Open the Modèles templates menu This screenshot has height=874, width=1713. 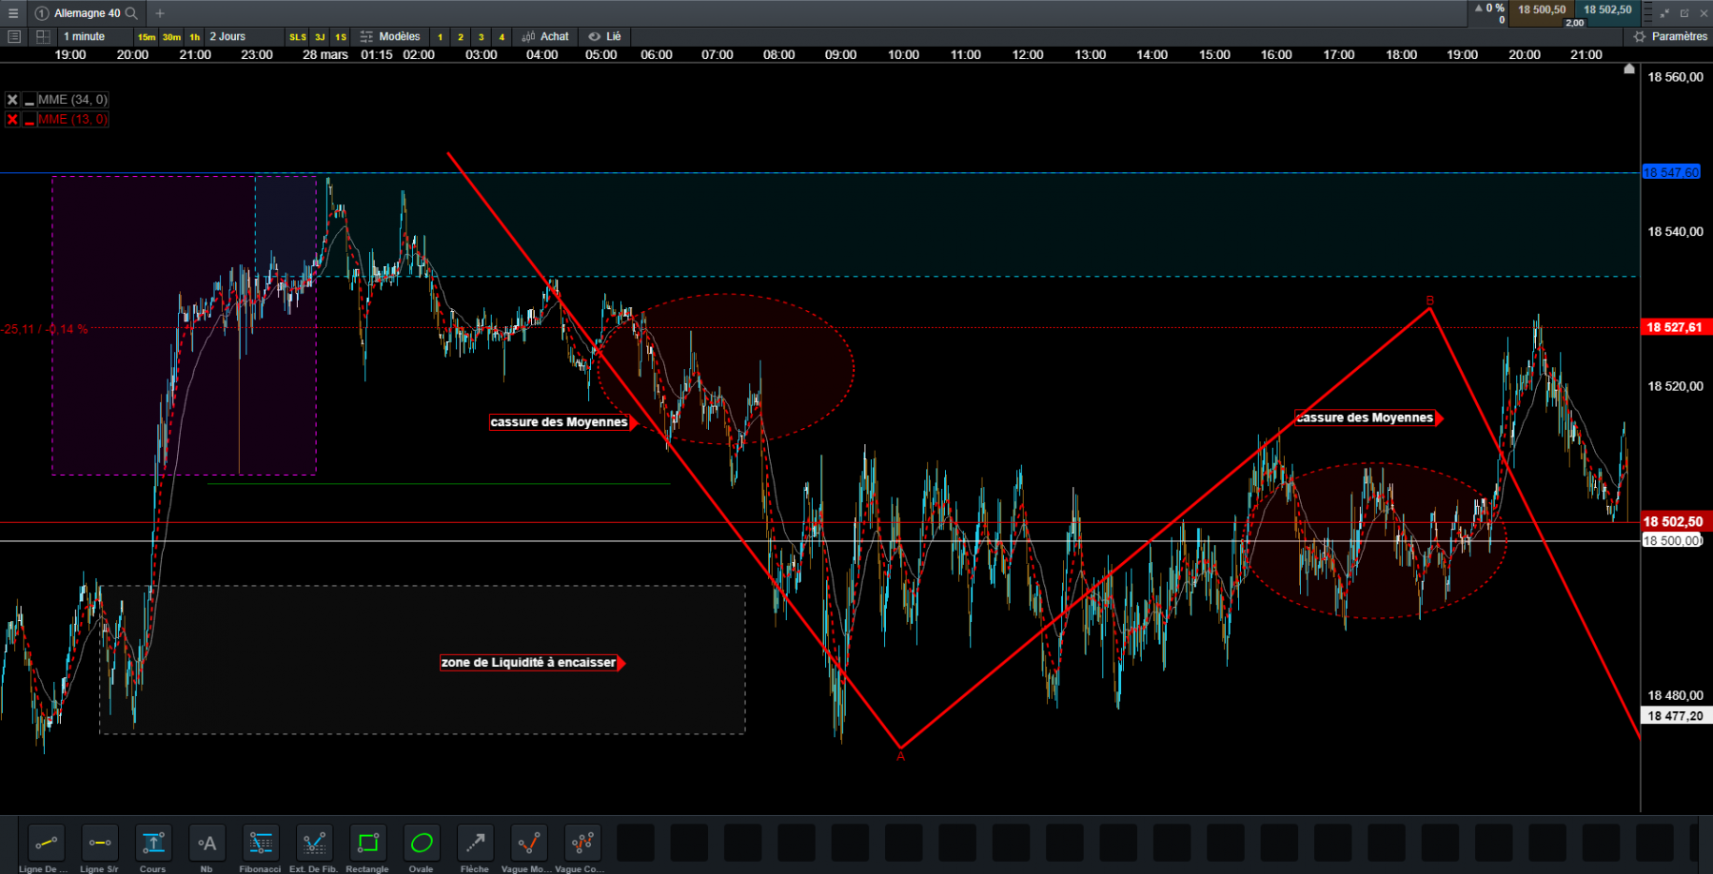[390, 36]
